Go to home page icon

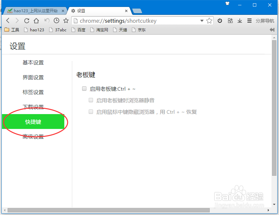pyautogui.click(x=36, y=21)
